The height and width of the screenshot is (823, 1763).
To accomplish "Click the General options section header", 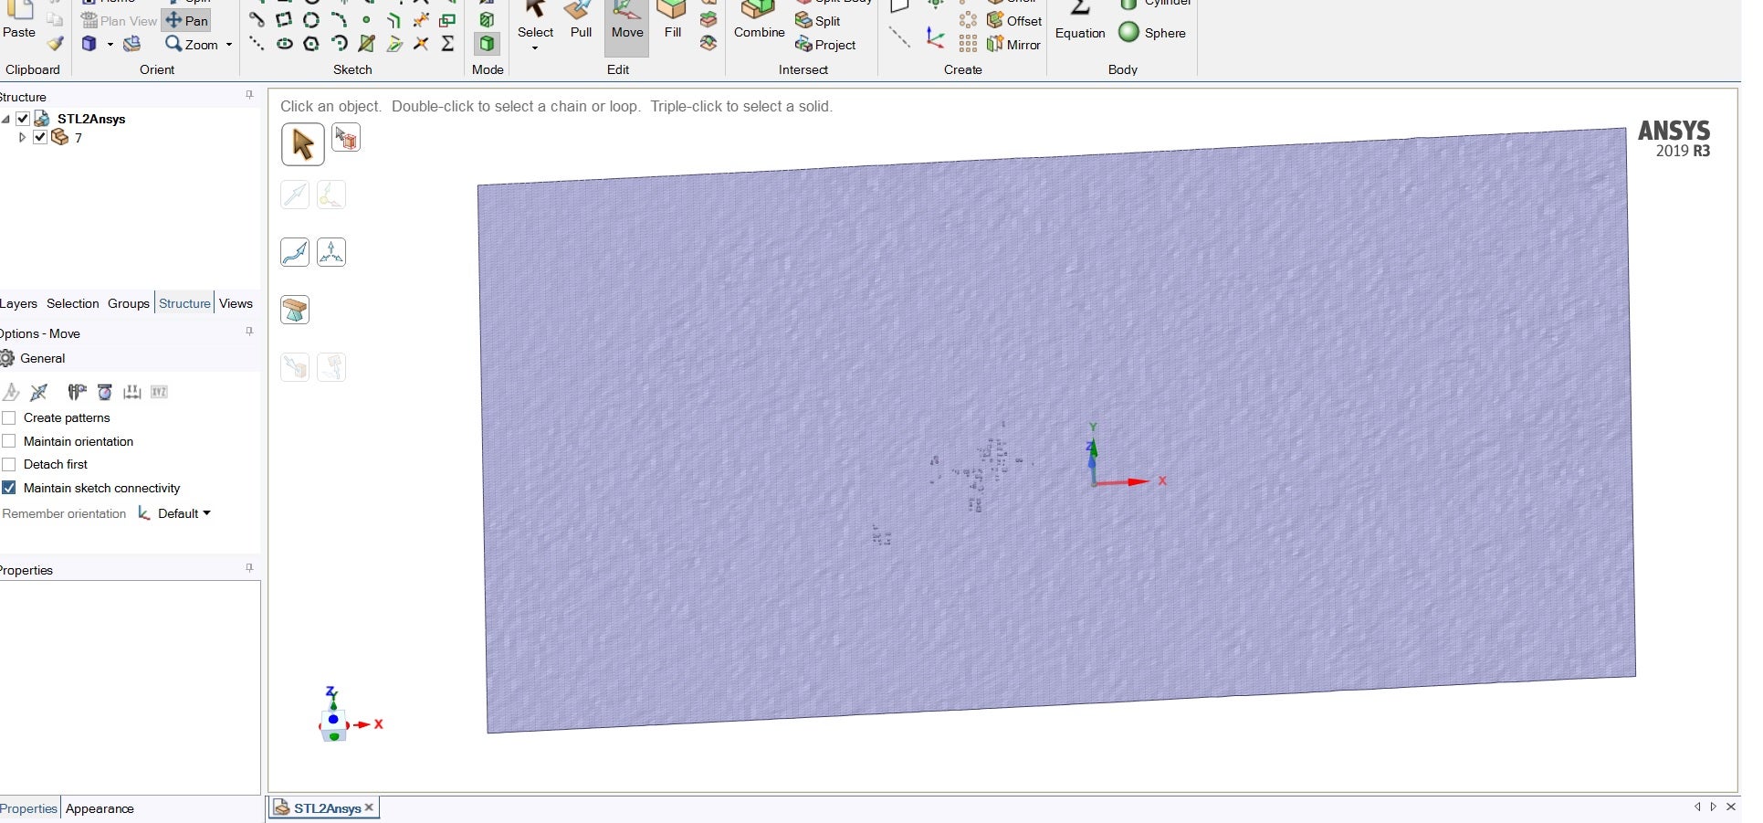I will pos(130,358).
